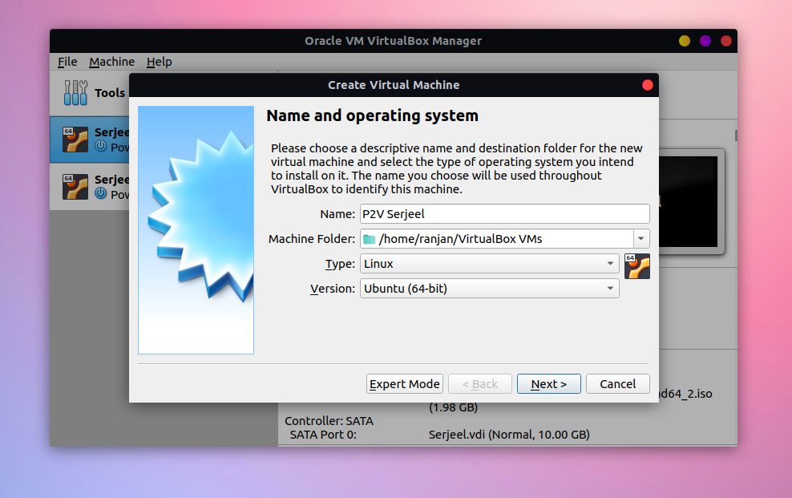
Task: Open the File menu
Action: (67, 62)
